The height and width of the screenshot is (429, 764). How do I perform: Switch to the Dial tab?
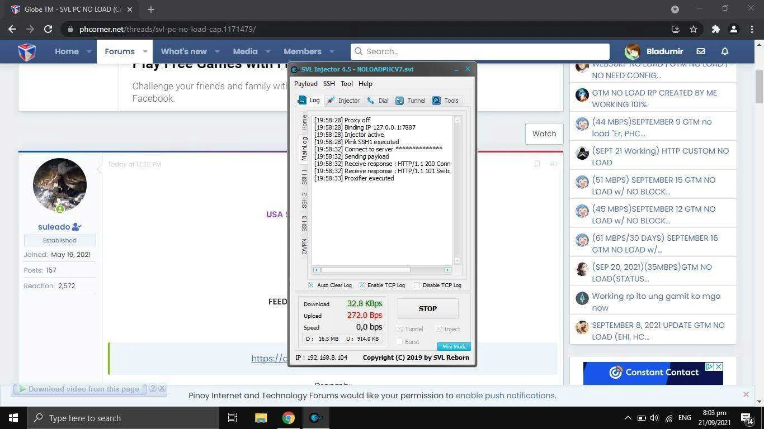click(x=378, y=101)
